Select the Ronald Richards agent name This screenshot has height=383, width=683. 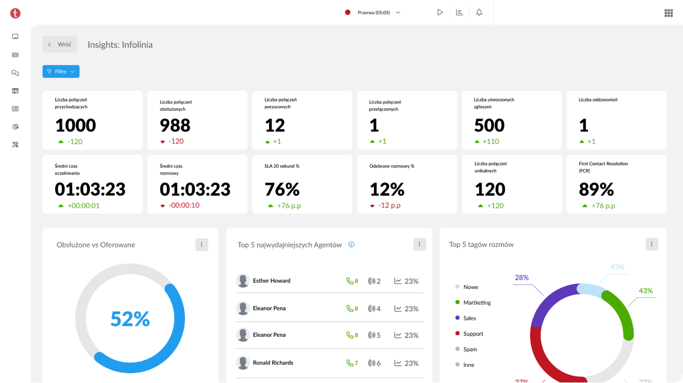pos(273,363)
